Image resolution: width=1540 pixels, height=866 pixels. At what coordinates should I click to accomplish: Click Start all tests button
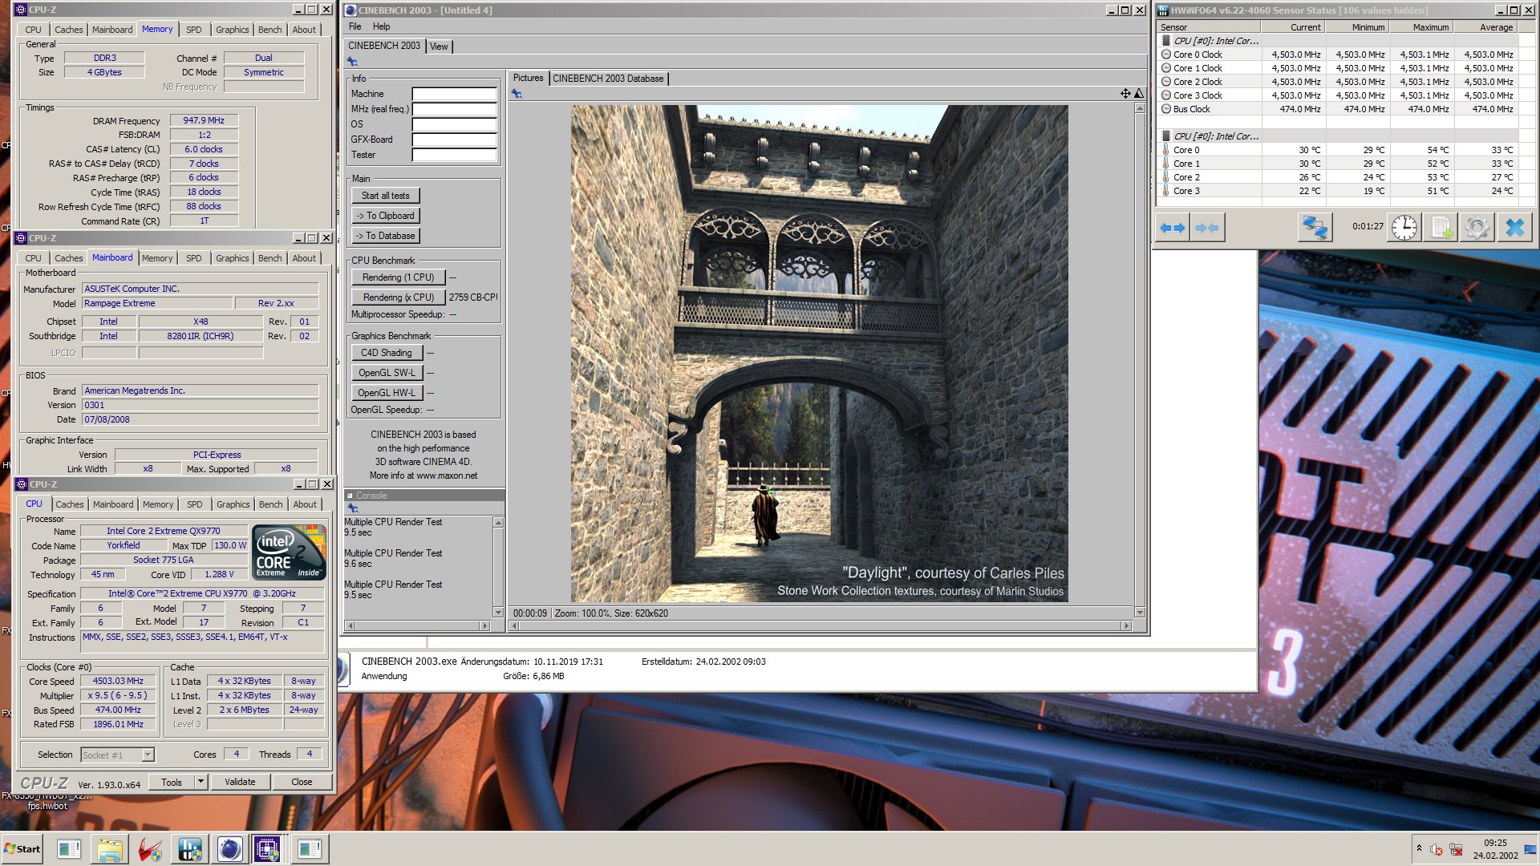[x=385, y=196]
